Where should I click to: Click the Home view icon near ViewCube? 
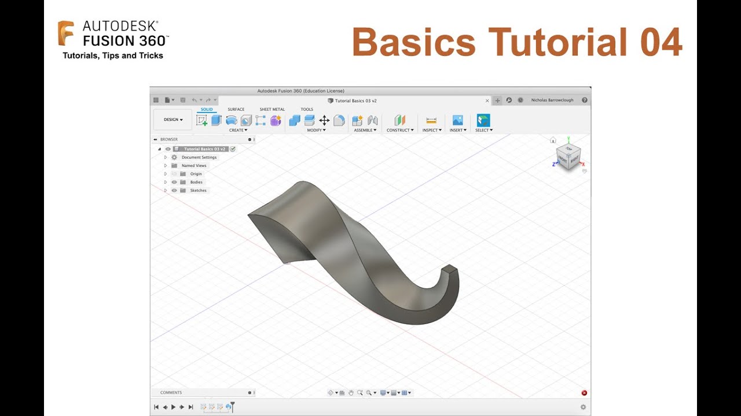[x=553, y=140]
